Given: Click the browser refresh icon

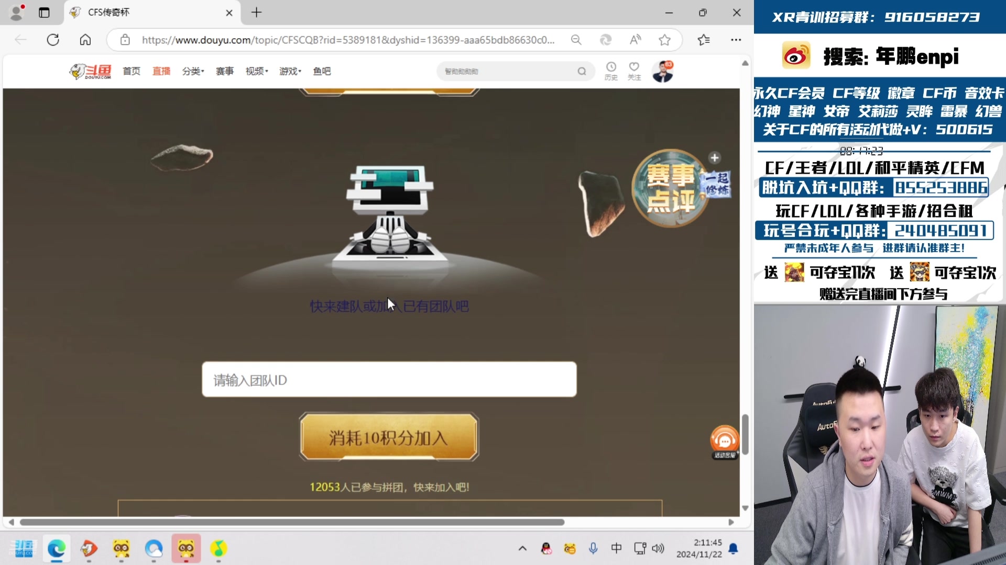Looking at the screenshot, I should click(x=53, y=40).
